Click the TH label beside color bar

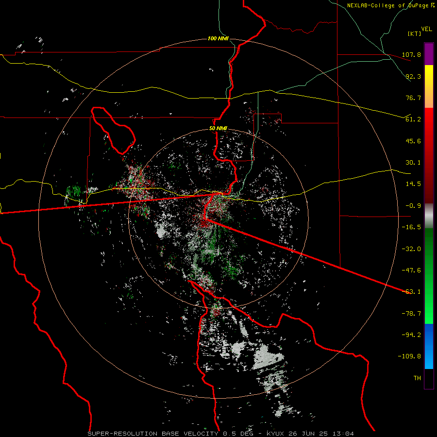click(417, 378)
